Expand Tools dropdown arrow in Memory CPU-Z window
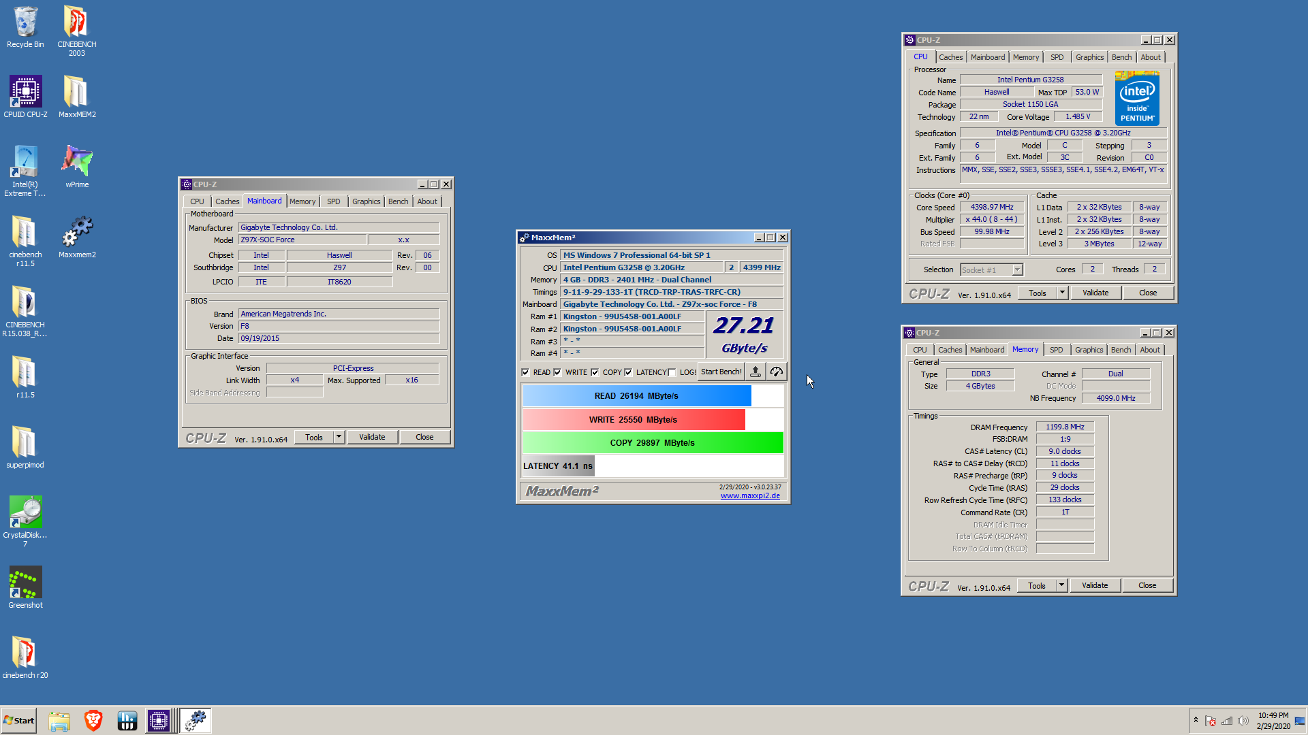Screen dimensions: 1308x735 click(x=1061, y=585)
